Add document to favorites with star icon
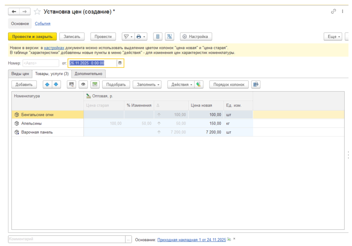 click(37, 12)
